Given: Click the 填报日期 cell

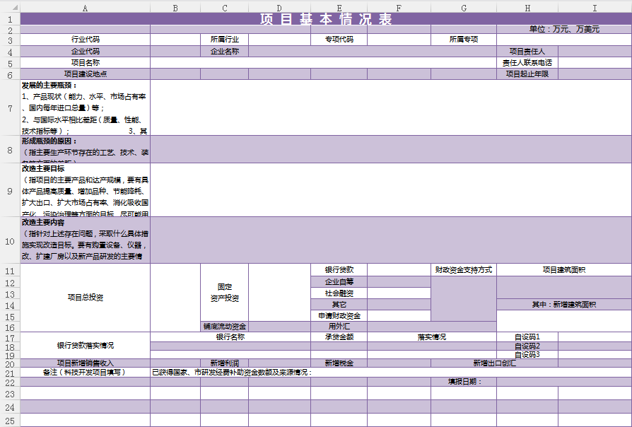Looking at the screenshot, I should (463, 382).
